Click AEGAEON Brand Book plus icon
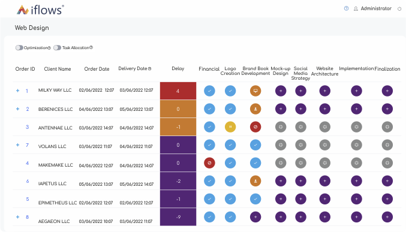Image resolution: width=406 pixels, height=232 pixels. (255, 217)
